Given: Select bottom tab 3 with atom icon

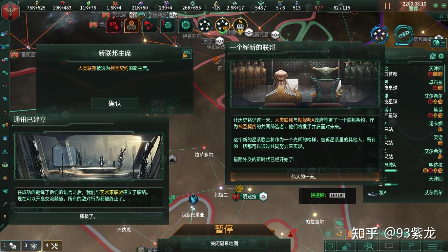Looking at the screenshot, I should [x=32, y=245].
